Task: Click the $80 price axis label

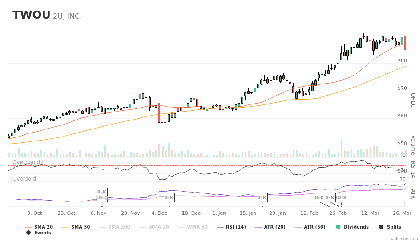Action: pos(402,60)
